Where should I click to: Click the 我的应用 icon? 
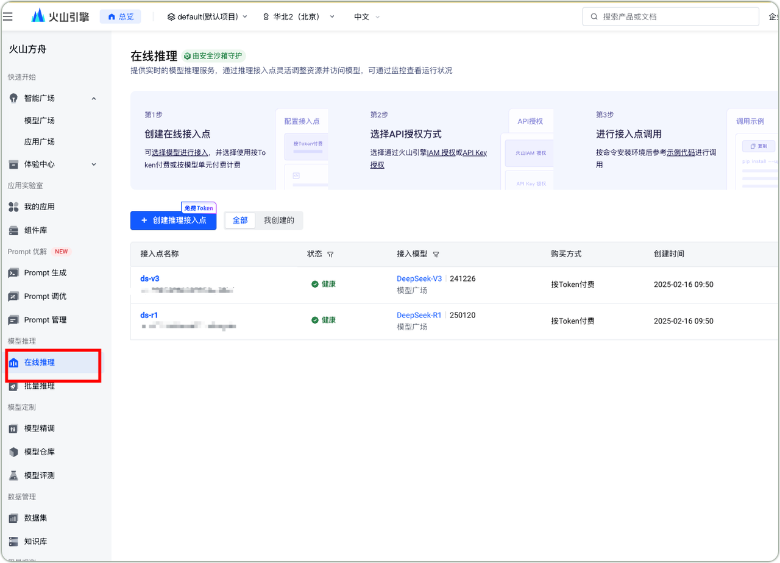coord(13,207)
